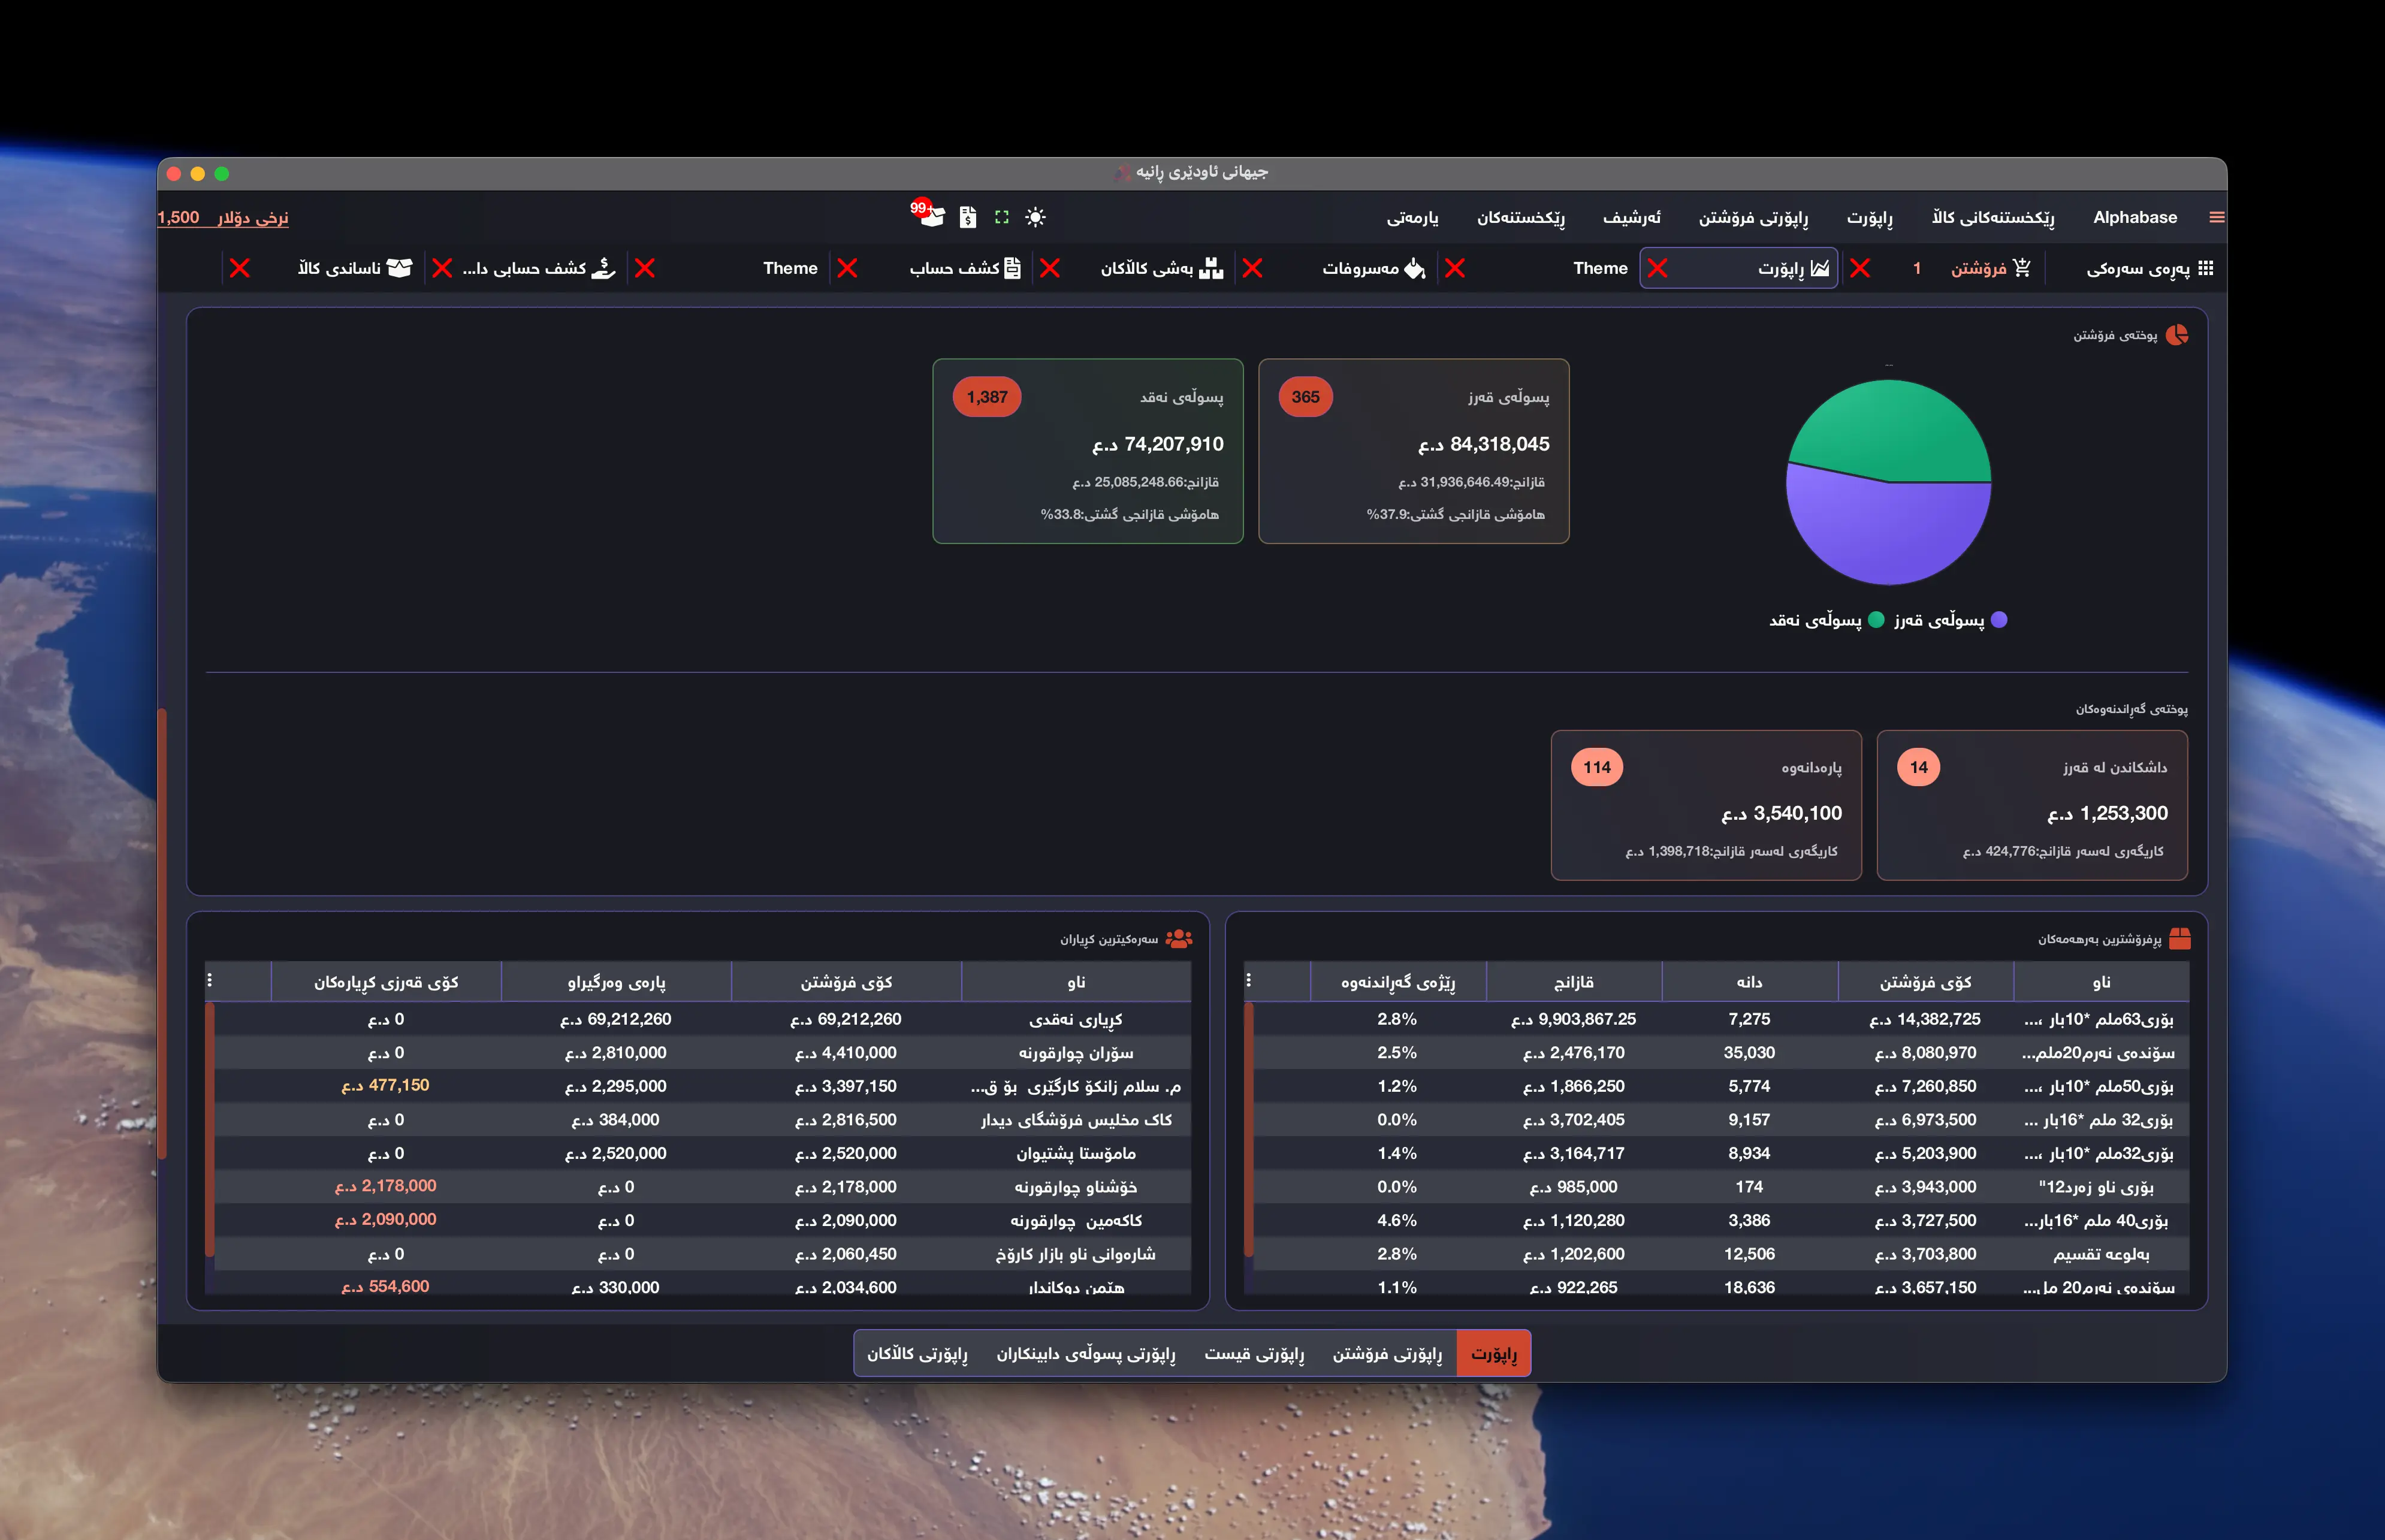This screenshot has width=2385, height=1540.
Task: Open the customers table three-dot column menu
Action: [x=209, y=980]
